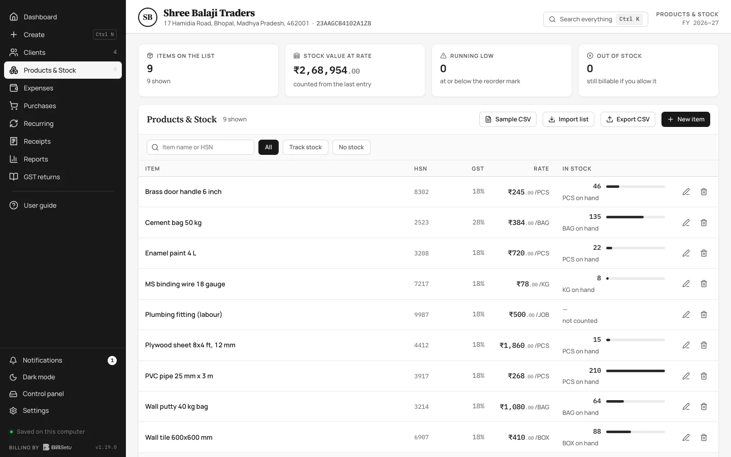Edit the PVC pipe 25 mm item

[x=686, y=376]
